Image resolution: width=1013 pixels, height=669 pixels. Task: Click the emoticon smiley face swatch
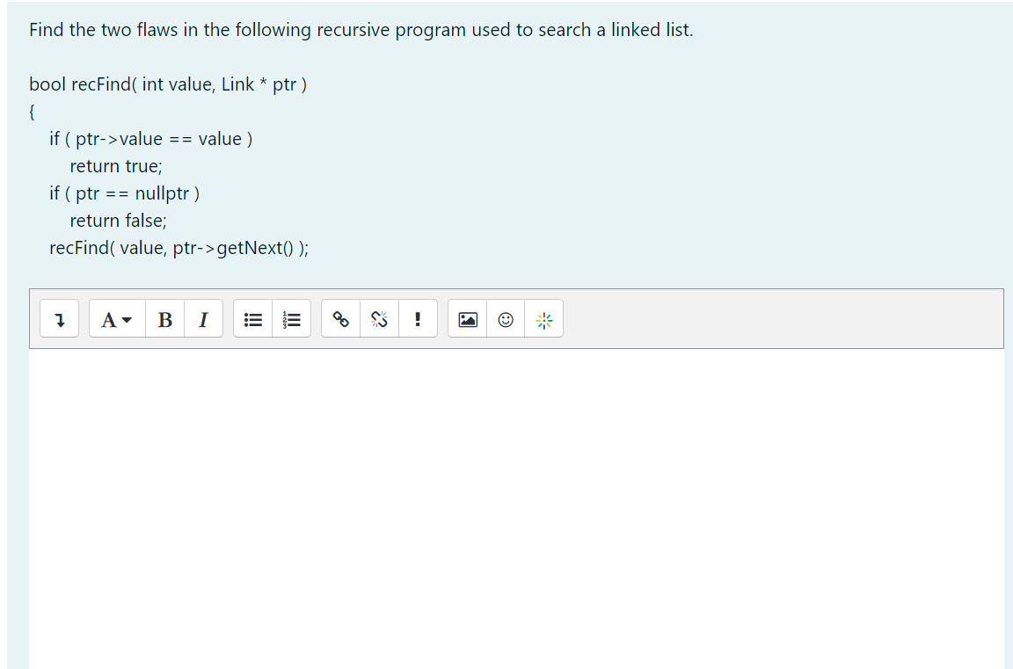tap(506, 318)
